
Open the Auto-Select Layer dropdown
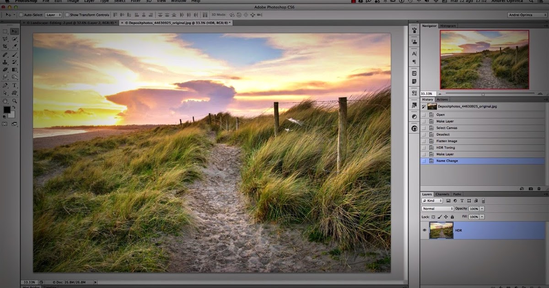[x=54, y=15]
